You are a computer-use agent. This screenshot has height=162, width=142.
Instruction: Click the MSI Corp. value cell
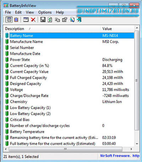pos(111,41)
